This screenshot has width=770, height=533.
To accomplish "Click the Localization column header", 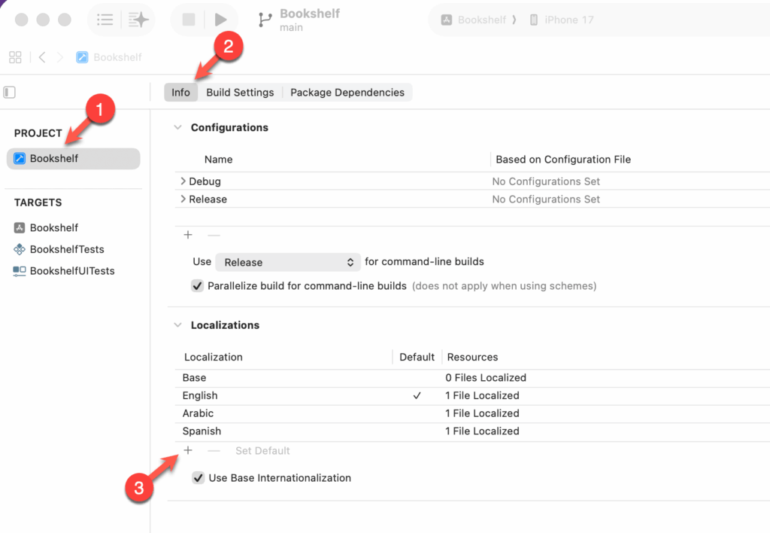I will tap(213, 357).
